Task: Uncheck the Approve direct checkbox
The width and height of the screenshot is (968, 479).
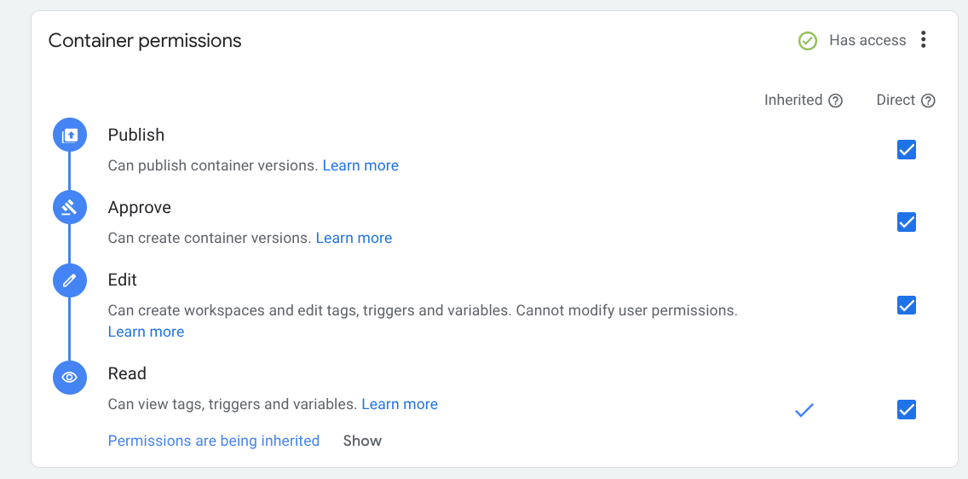Action: point(907,222)
